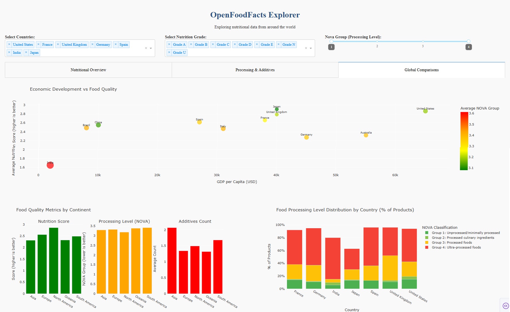This screenshot has width=510, height=312.
Task: Click Asia Additives Count red bar
Action: tap(172, 261)
